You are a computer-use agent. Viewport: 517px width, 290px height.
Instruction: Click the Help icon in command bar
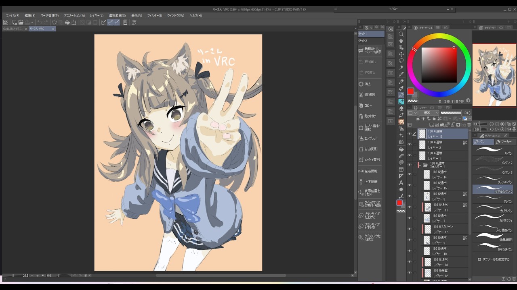tap(134, 23)
